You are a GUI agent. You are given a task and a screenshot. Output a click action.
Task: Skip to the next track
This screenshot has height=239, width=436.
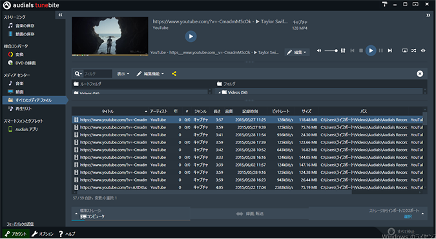(390, 50)
